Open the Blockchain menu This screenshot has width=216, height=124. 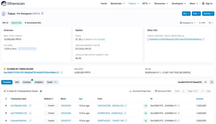[x=118, y=3]
